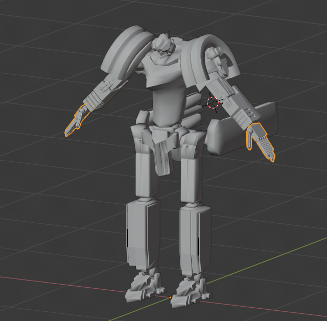Select the large box mounted behind the robot
The width and height of the screenshot is (327, 321).
tap(243, 129)
